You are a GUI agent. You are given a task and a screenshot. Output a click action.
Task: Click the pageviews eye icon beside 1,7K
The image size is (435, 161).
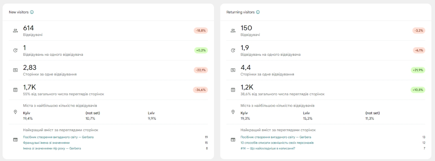pyautogui.click(x=15, y=90)
